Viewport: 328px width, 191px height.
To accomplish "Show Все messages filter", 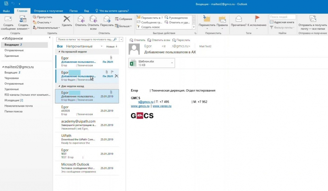I will click(x=60, y=46).
